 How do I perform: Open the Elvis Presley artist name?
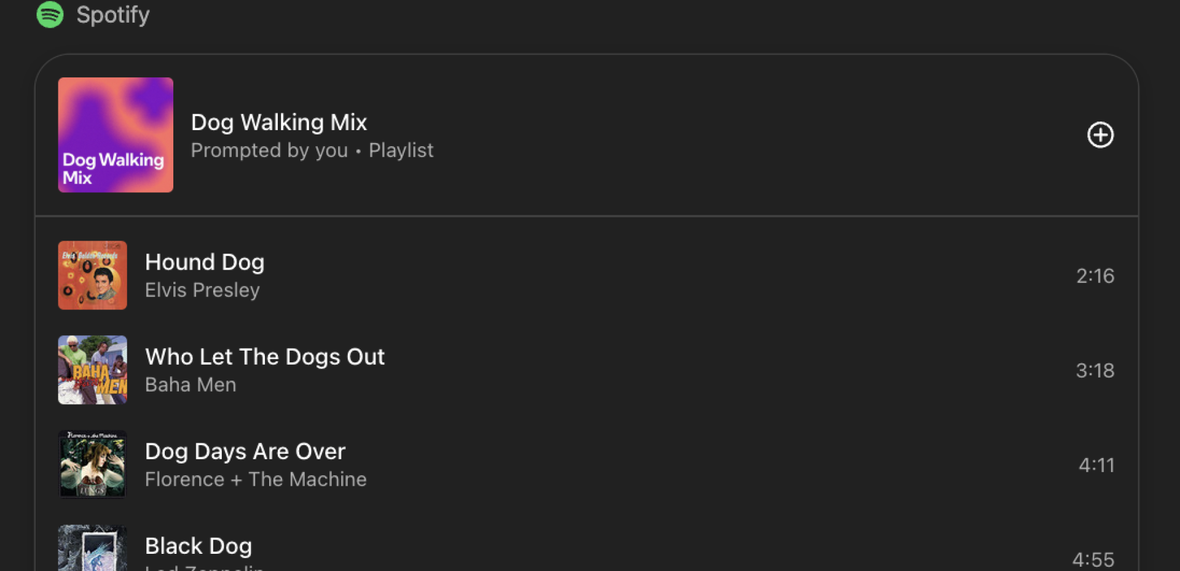tap(202, 290)
